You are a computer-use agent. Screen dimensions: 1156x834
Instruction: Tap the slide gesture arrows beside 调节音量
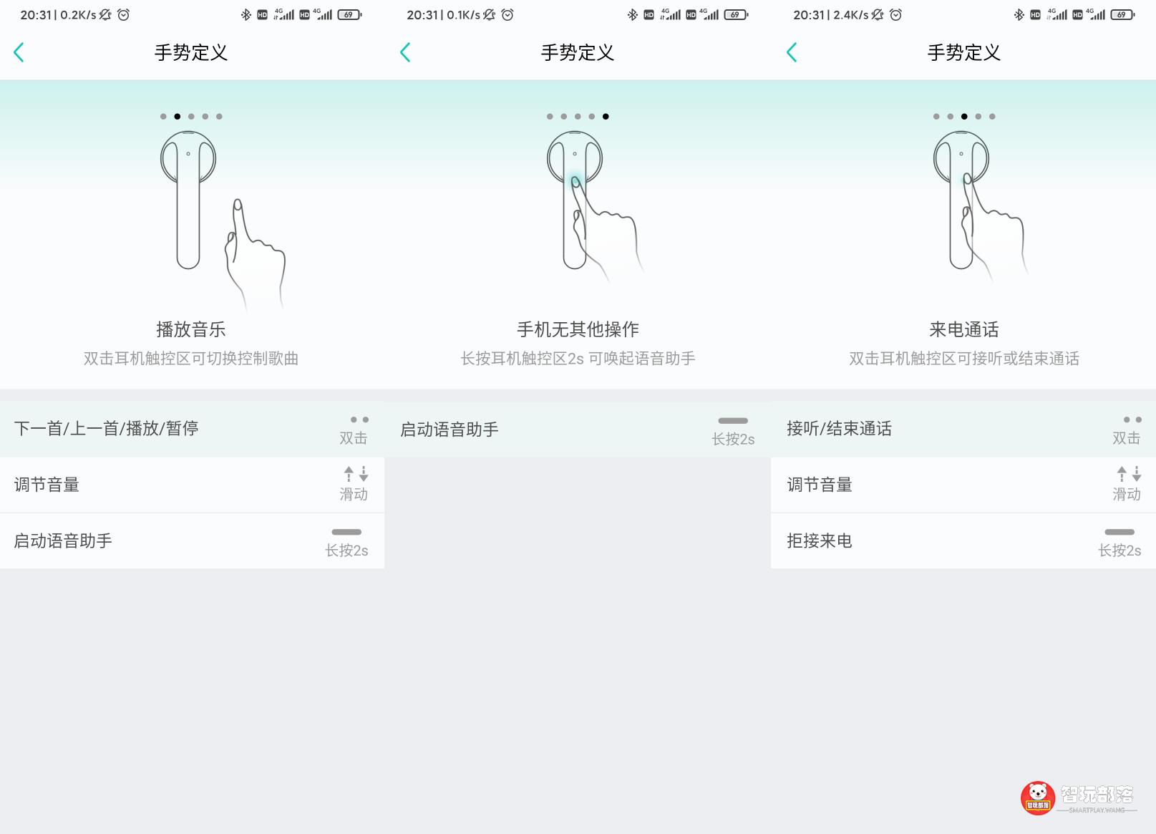[356, 475]
